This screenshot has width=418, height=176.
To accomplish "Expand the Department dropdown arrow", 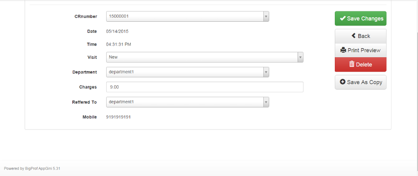I will click(266, 72).
